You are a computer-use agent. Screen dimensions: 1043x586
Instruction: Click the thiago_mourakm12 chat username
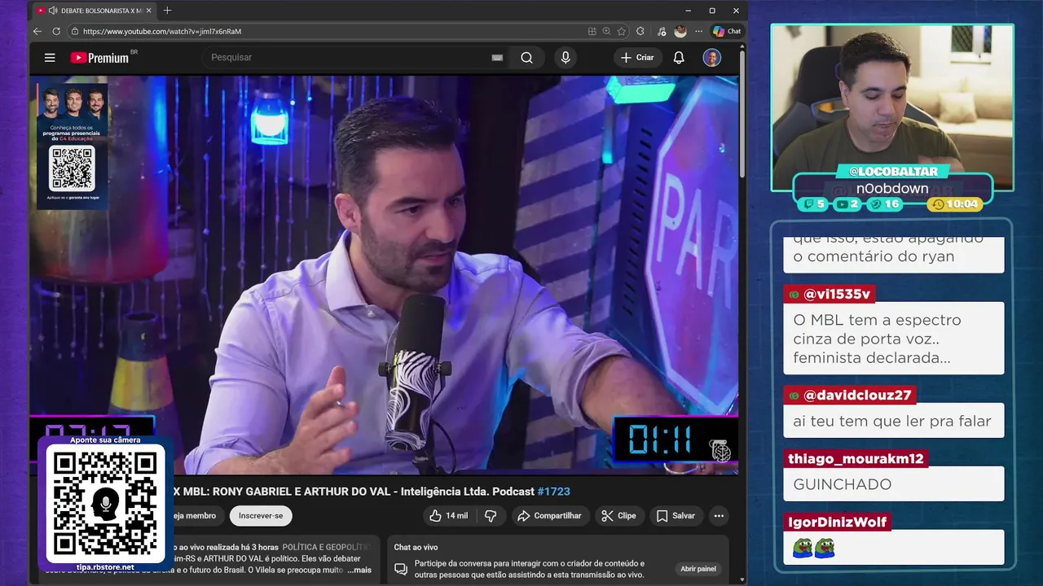[x=856, y=459]
